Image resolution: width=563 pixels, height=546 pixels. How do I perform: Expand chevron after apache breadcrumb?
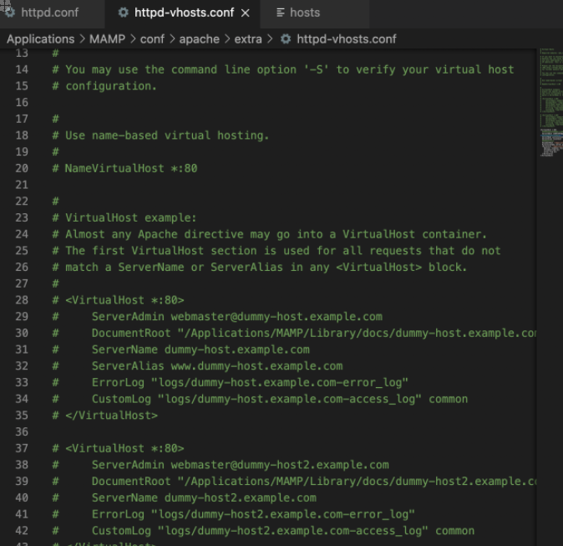pyautogui.click(x=227, y=38)
